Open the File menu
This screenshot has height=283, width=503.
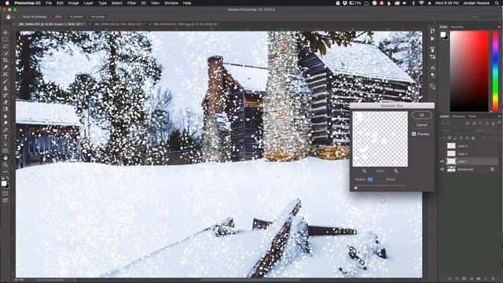coord(49,3)
